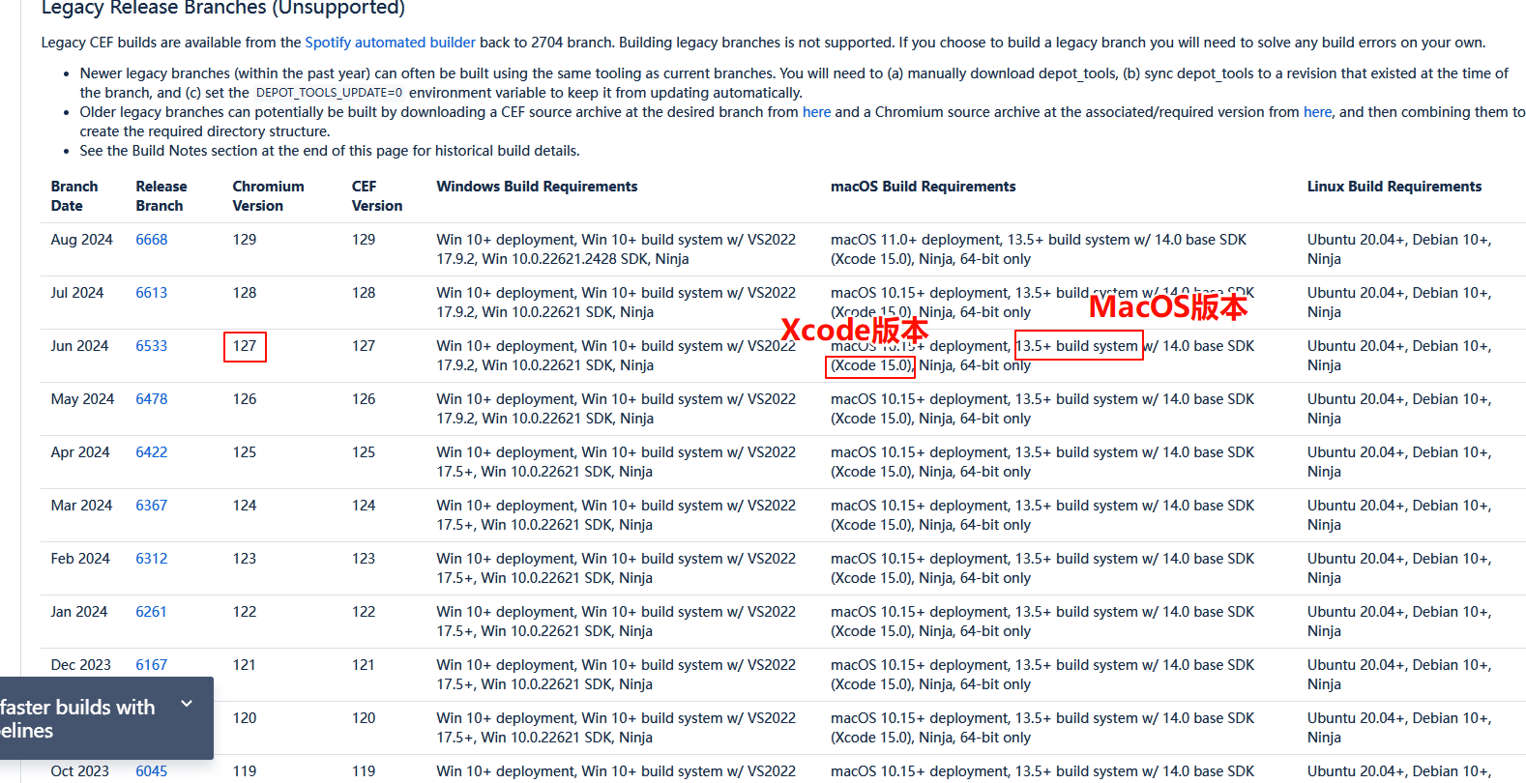Click Windows requirements cell in Apr 2024 row
The width and height of the screenshot is (1526, 783).
pos(616,462)
